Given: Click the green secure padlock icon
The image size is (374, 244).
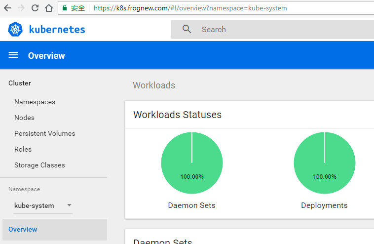Looking at the screenshot, I should point(65,8).
